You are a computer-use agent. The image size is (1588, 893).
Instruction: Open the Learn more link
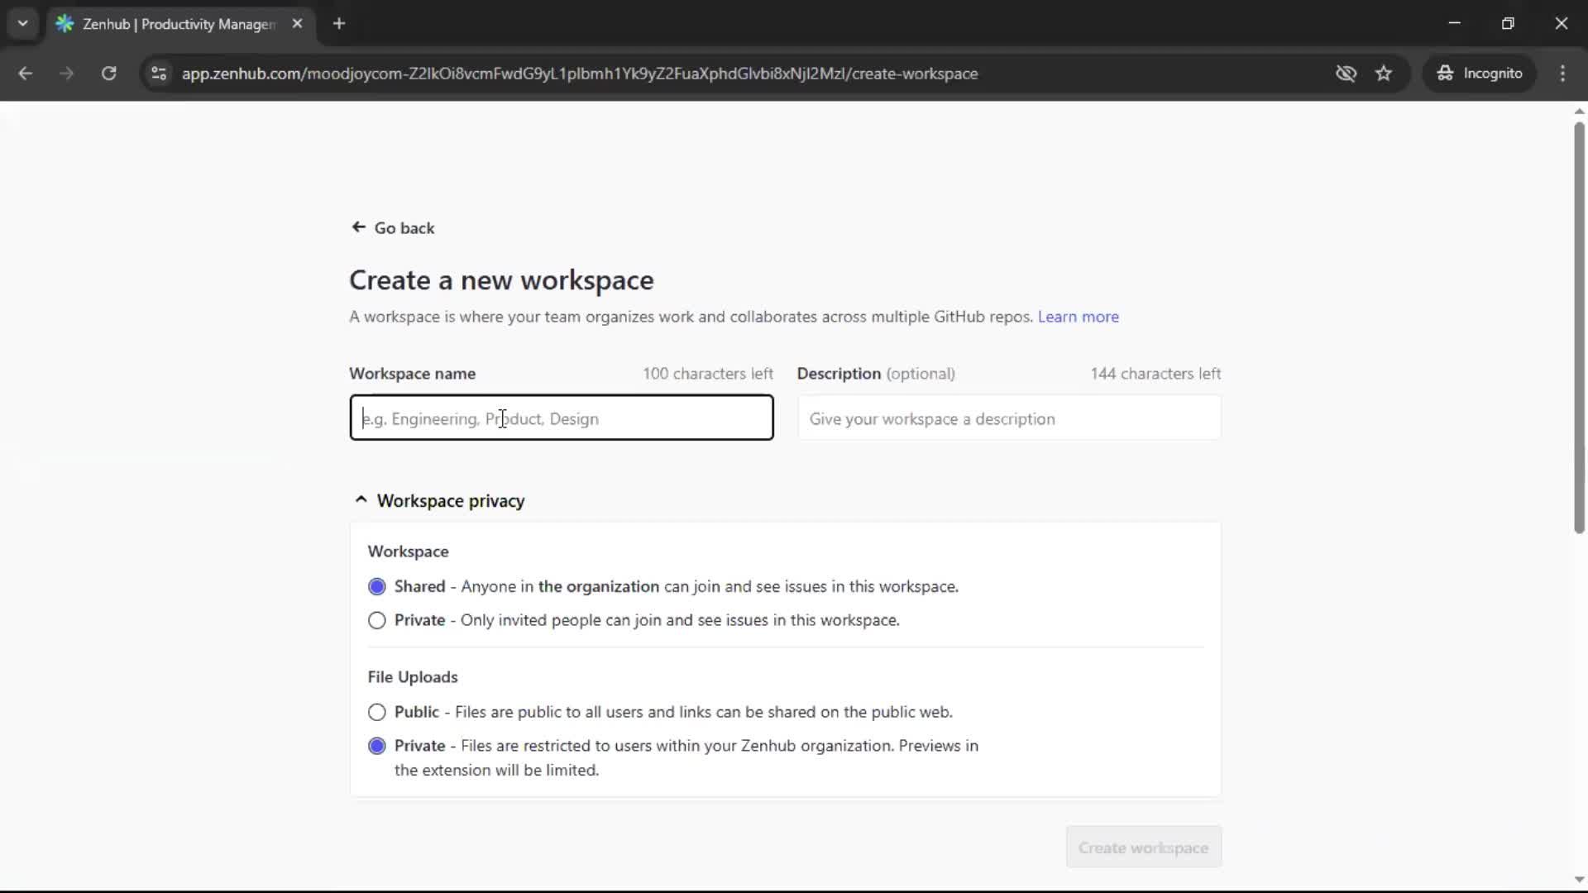(x=1079, y=317)
